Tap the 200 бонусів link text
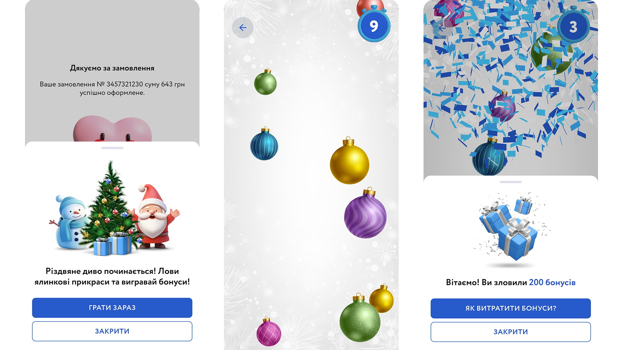This screenshot has height=350, width=623. pos(552,282)
